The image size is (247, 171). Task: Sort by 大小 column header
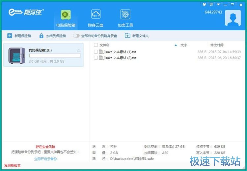184,45
